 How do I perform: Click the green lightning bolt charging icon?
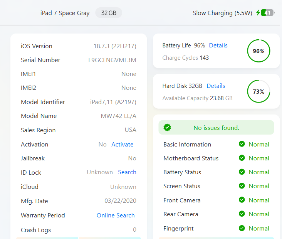coord(258,13)
